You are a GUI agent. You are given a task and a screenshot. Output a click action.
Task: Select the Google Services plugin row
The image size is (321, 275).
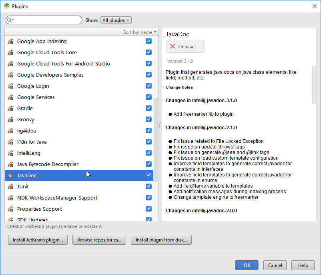tap(79, 97)
